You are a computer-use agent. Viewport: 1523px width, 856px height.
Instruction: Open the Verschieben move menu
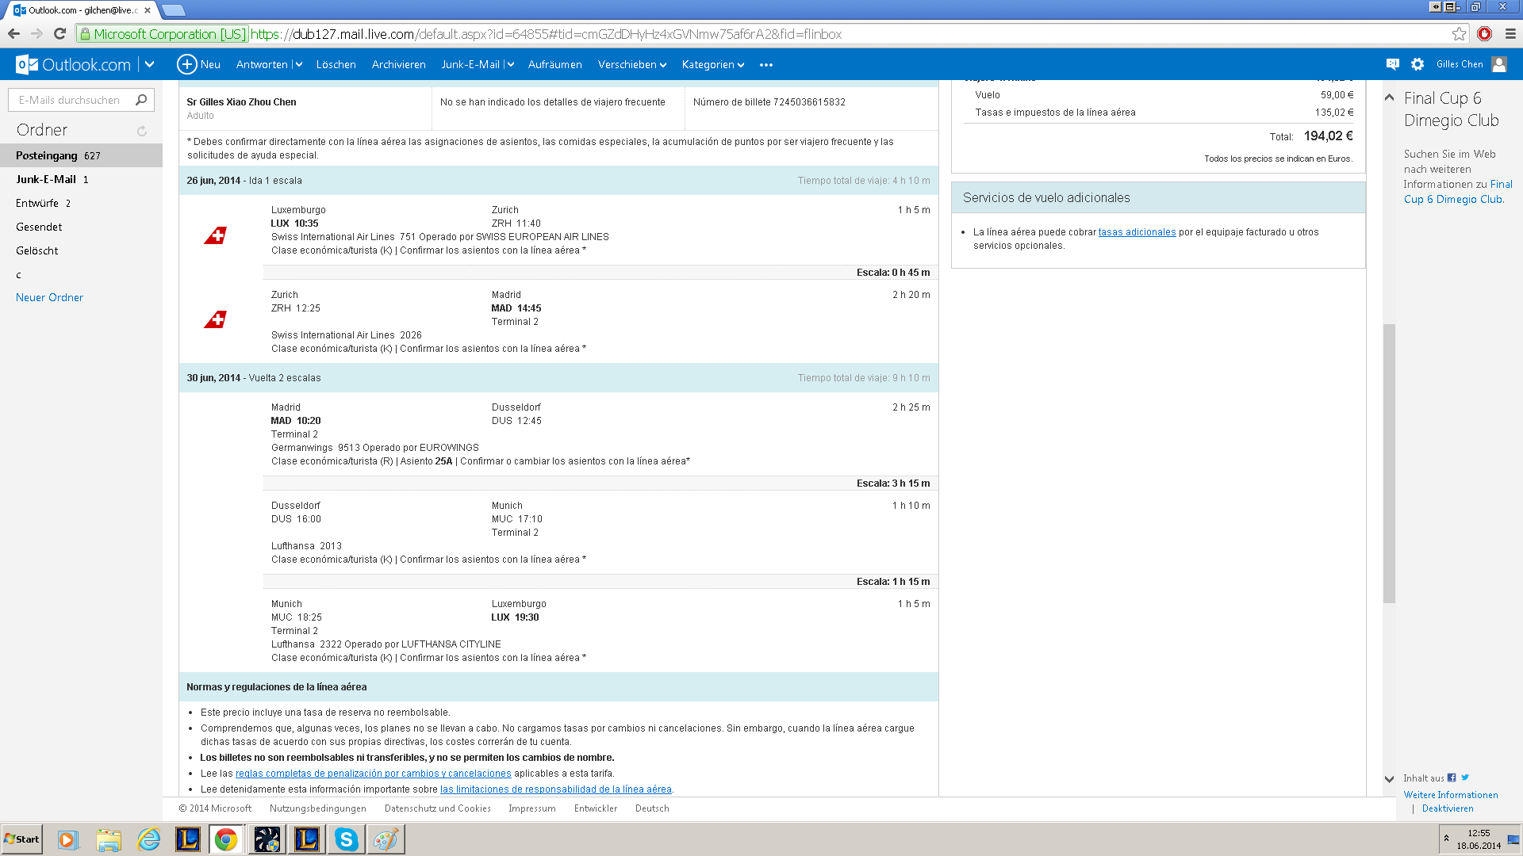coord(632,64)
